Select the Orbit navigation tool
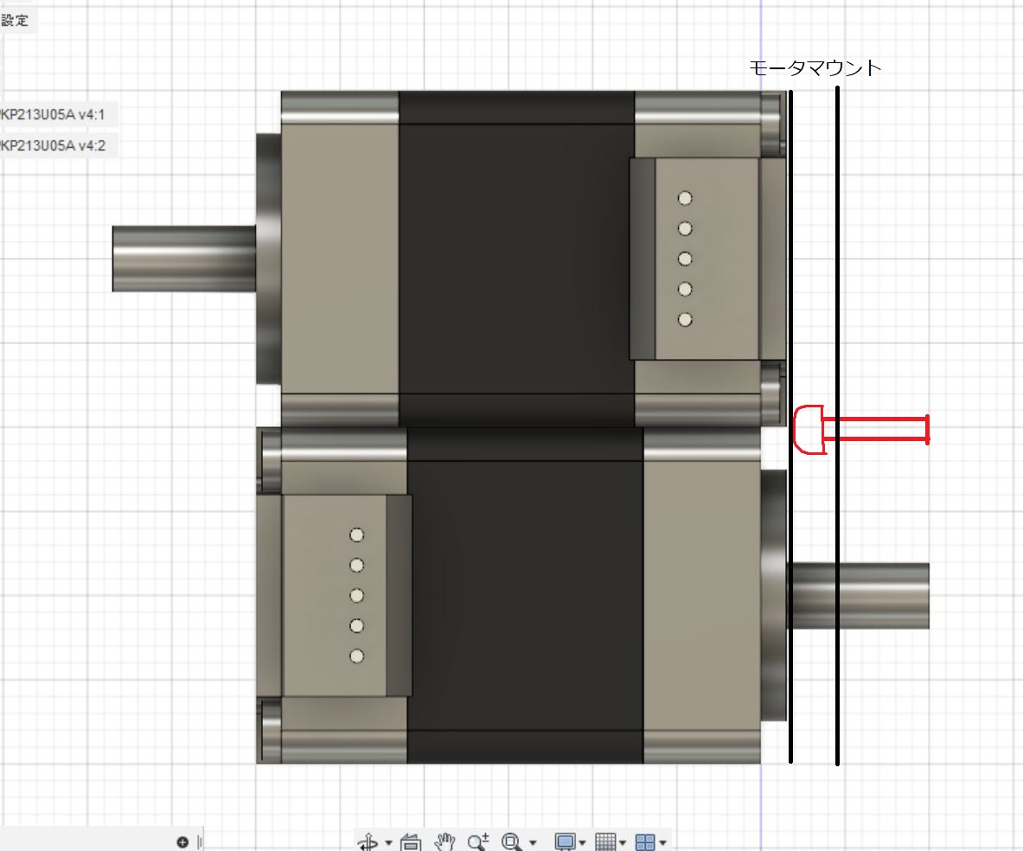 tap(368, 841)
